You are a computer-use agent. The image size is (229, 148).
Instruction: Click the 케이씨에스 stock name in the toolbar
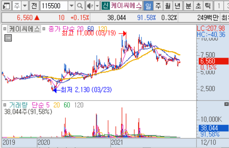126,6
